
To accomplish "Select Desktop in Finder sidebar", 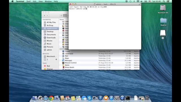I will pos(50,31).
